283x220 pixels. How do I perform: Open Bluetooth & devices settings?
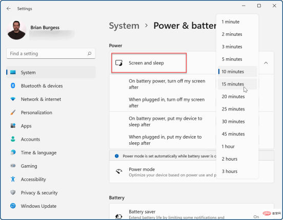pyautogui.click(x=51, y=85)
